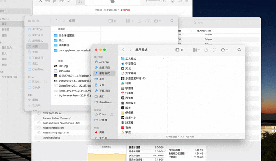Open iCloud Drive in the 應用程式 window sidebar
Image resolution: width=276 pixels, height=161 pixels.
coord(101,115)
